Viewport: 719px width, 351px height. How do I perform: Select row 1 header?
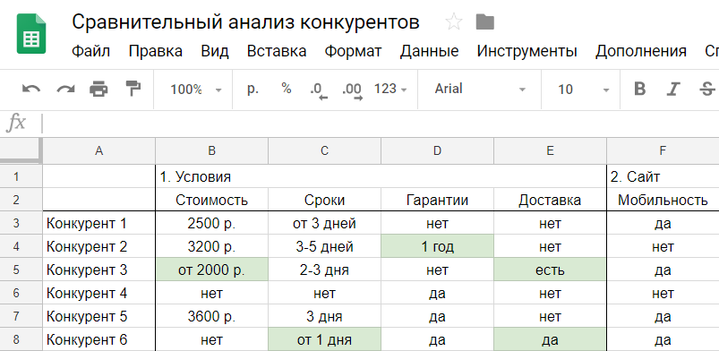click(x=21, y=176)
